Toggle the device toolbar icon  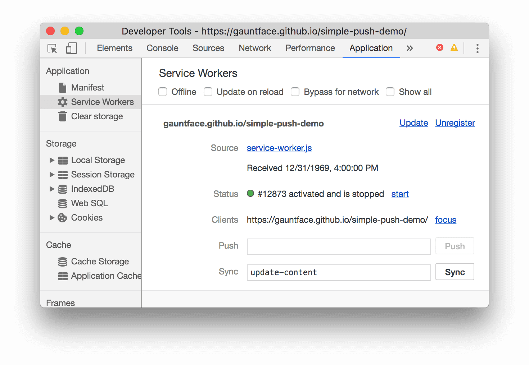click(x=71, y=48)
